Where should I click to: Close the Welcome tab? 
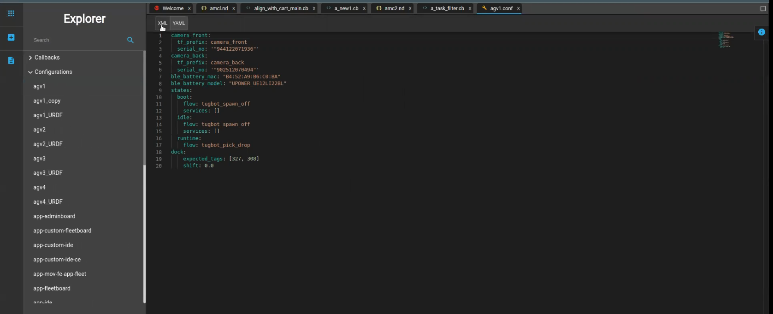189,9
